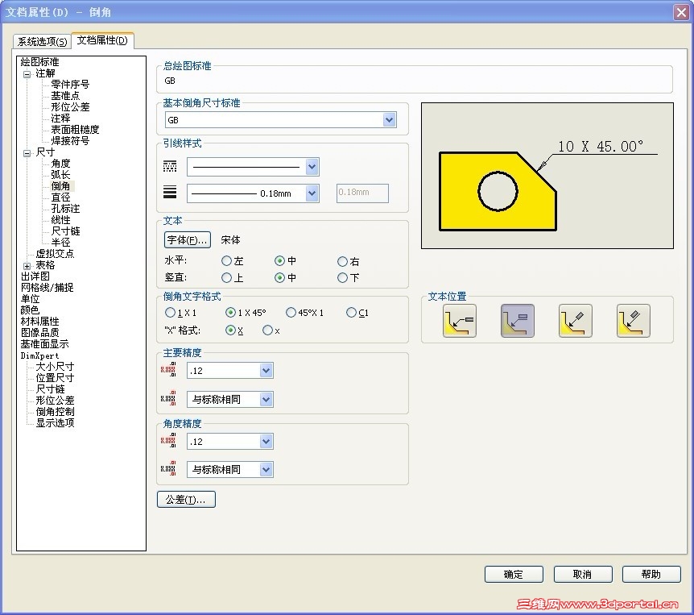The image size is (694, 615).
Task: Collapse the 注解 tree node
Action: 27,74
